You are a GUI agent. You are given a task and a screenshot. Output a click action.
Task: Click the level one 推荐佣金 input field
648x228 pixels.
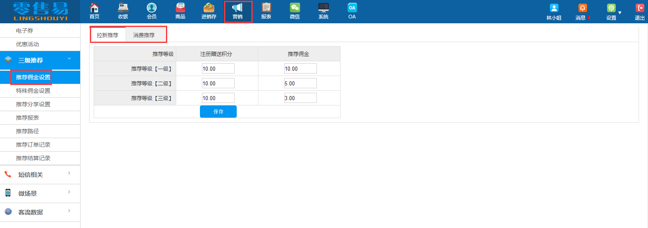coord(300,69)
